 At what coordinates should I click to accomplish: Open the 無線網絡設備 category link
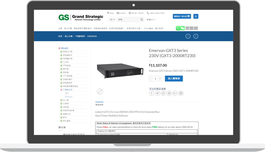pos(69,111)
